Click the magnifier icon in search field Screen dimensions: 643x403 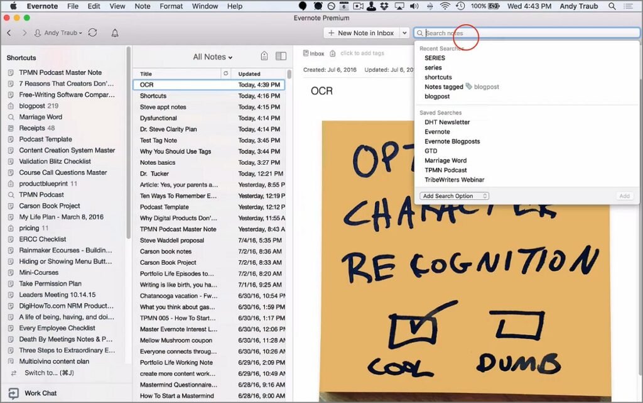pos(420,33)
